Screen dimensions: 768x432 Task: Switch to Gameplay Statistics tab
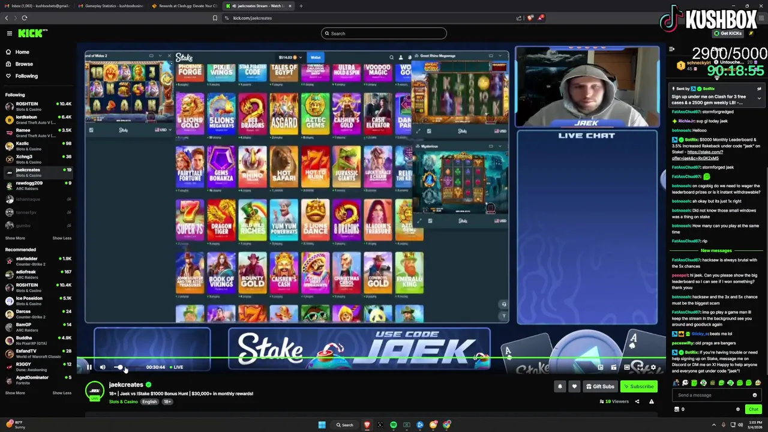click(x=112, y=6)
